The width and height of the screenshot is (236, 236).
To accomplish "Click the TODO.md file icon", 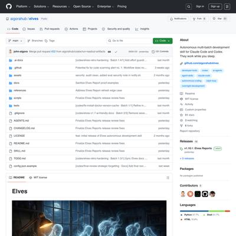I will point(11,159).
